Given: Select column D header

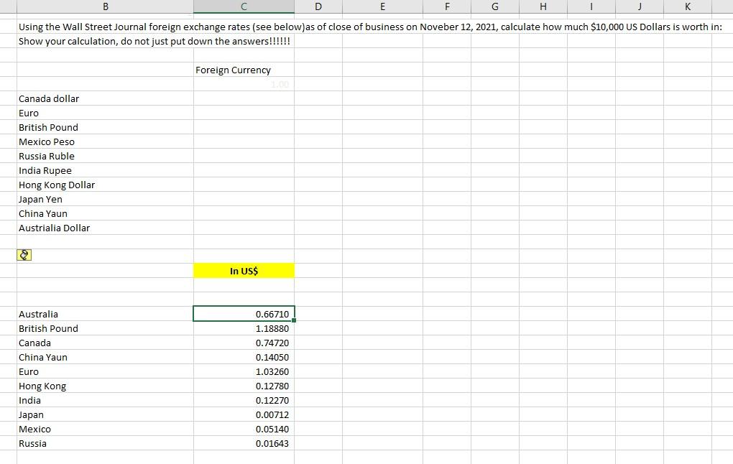Looking at the screenshot, I should tap(318, 6).
